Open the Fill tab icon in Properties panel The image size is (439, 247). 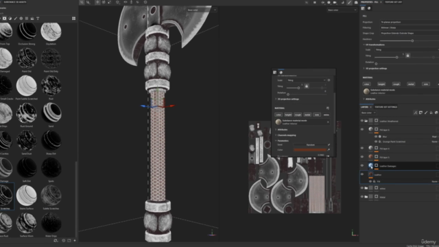(363, 8)
